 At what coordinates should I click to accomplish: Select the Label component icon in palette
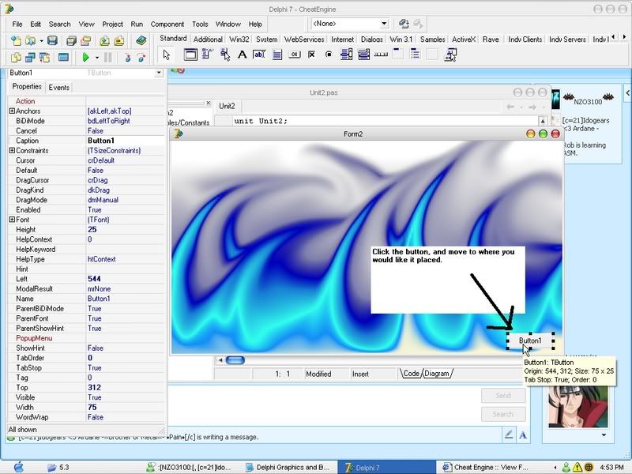[x=242, y=55]
